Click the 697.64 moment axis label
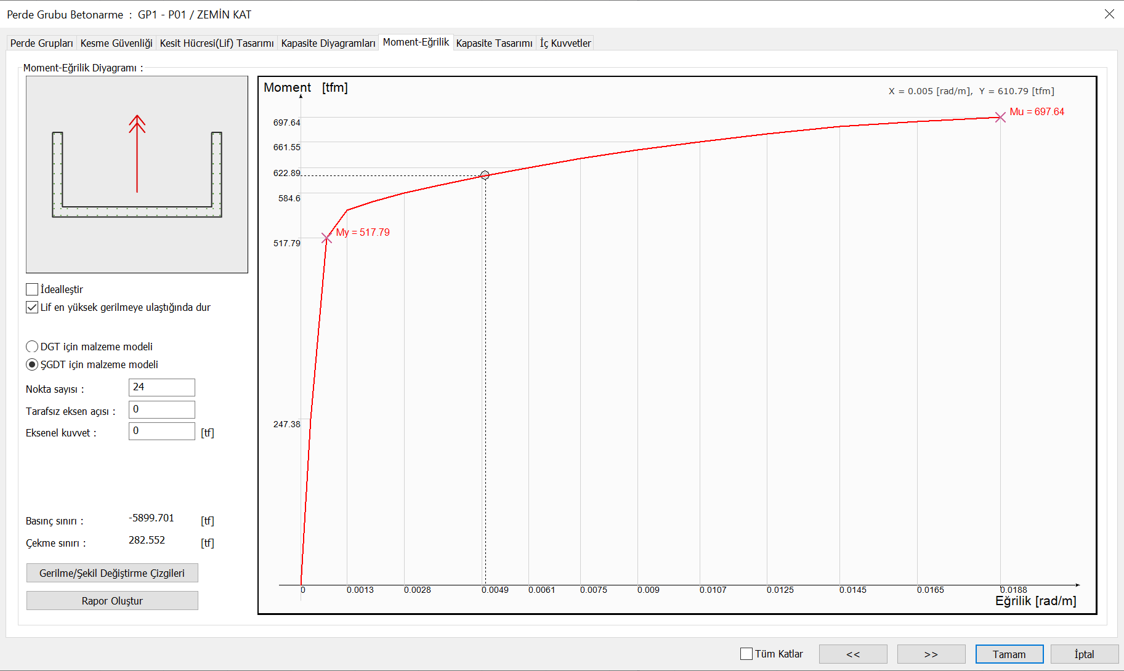1124x671 pixels. pos(287,123)
